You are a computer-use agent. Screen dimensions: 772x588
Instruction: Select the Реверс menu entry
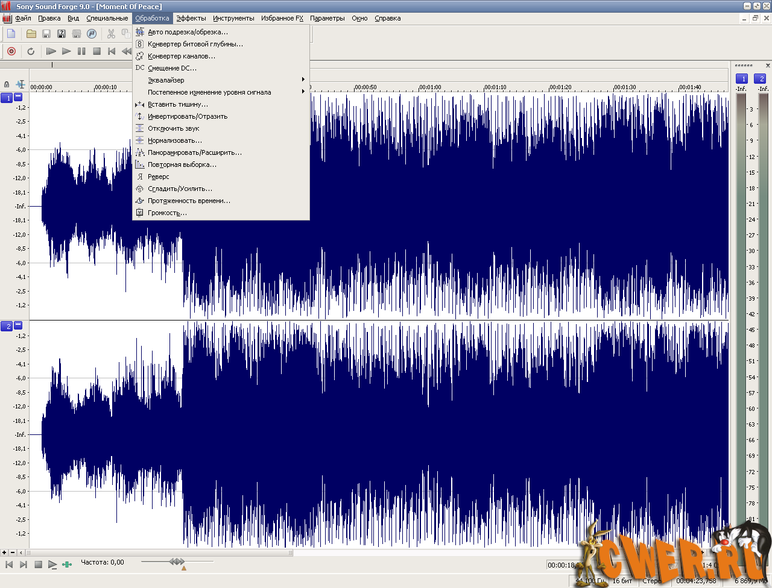159,177
